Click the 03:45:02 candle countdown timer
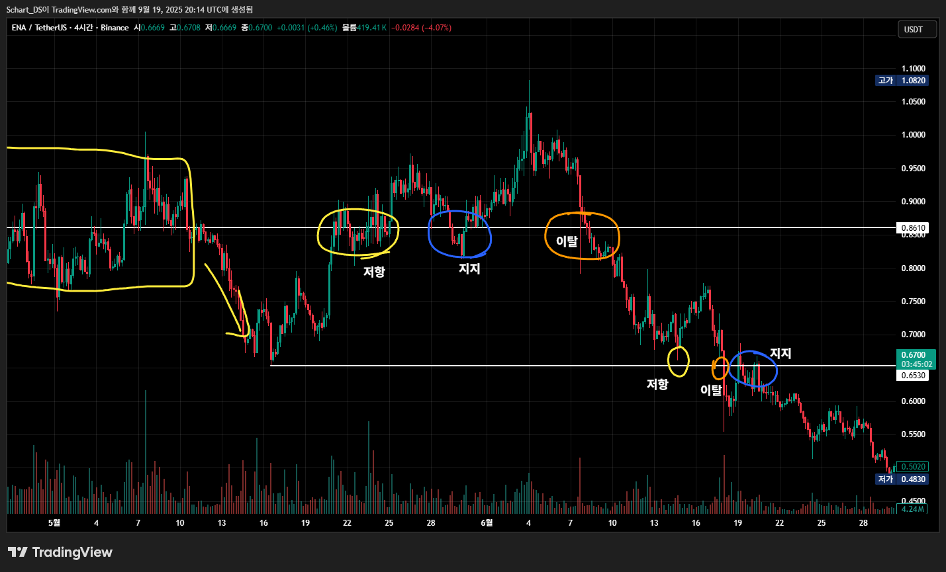Viewport: 946px width, 572px height. point(916,364)
